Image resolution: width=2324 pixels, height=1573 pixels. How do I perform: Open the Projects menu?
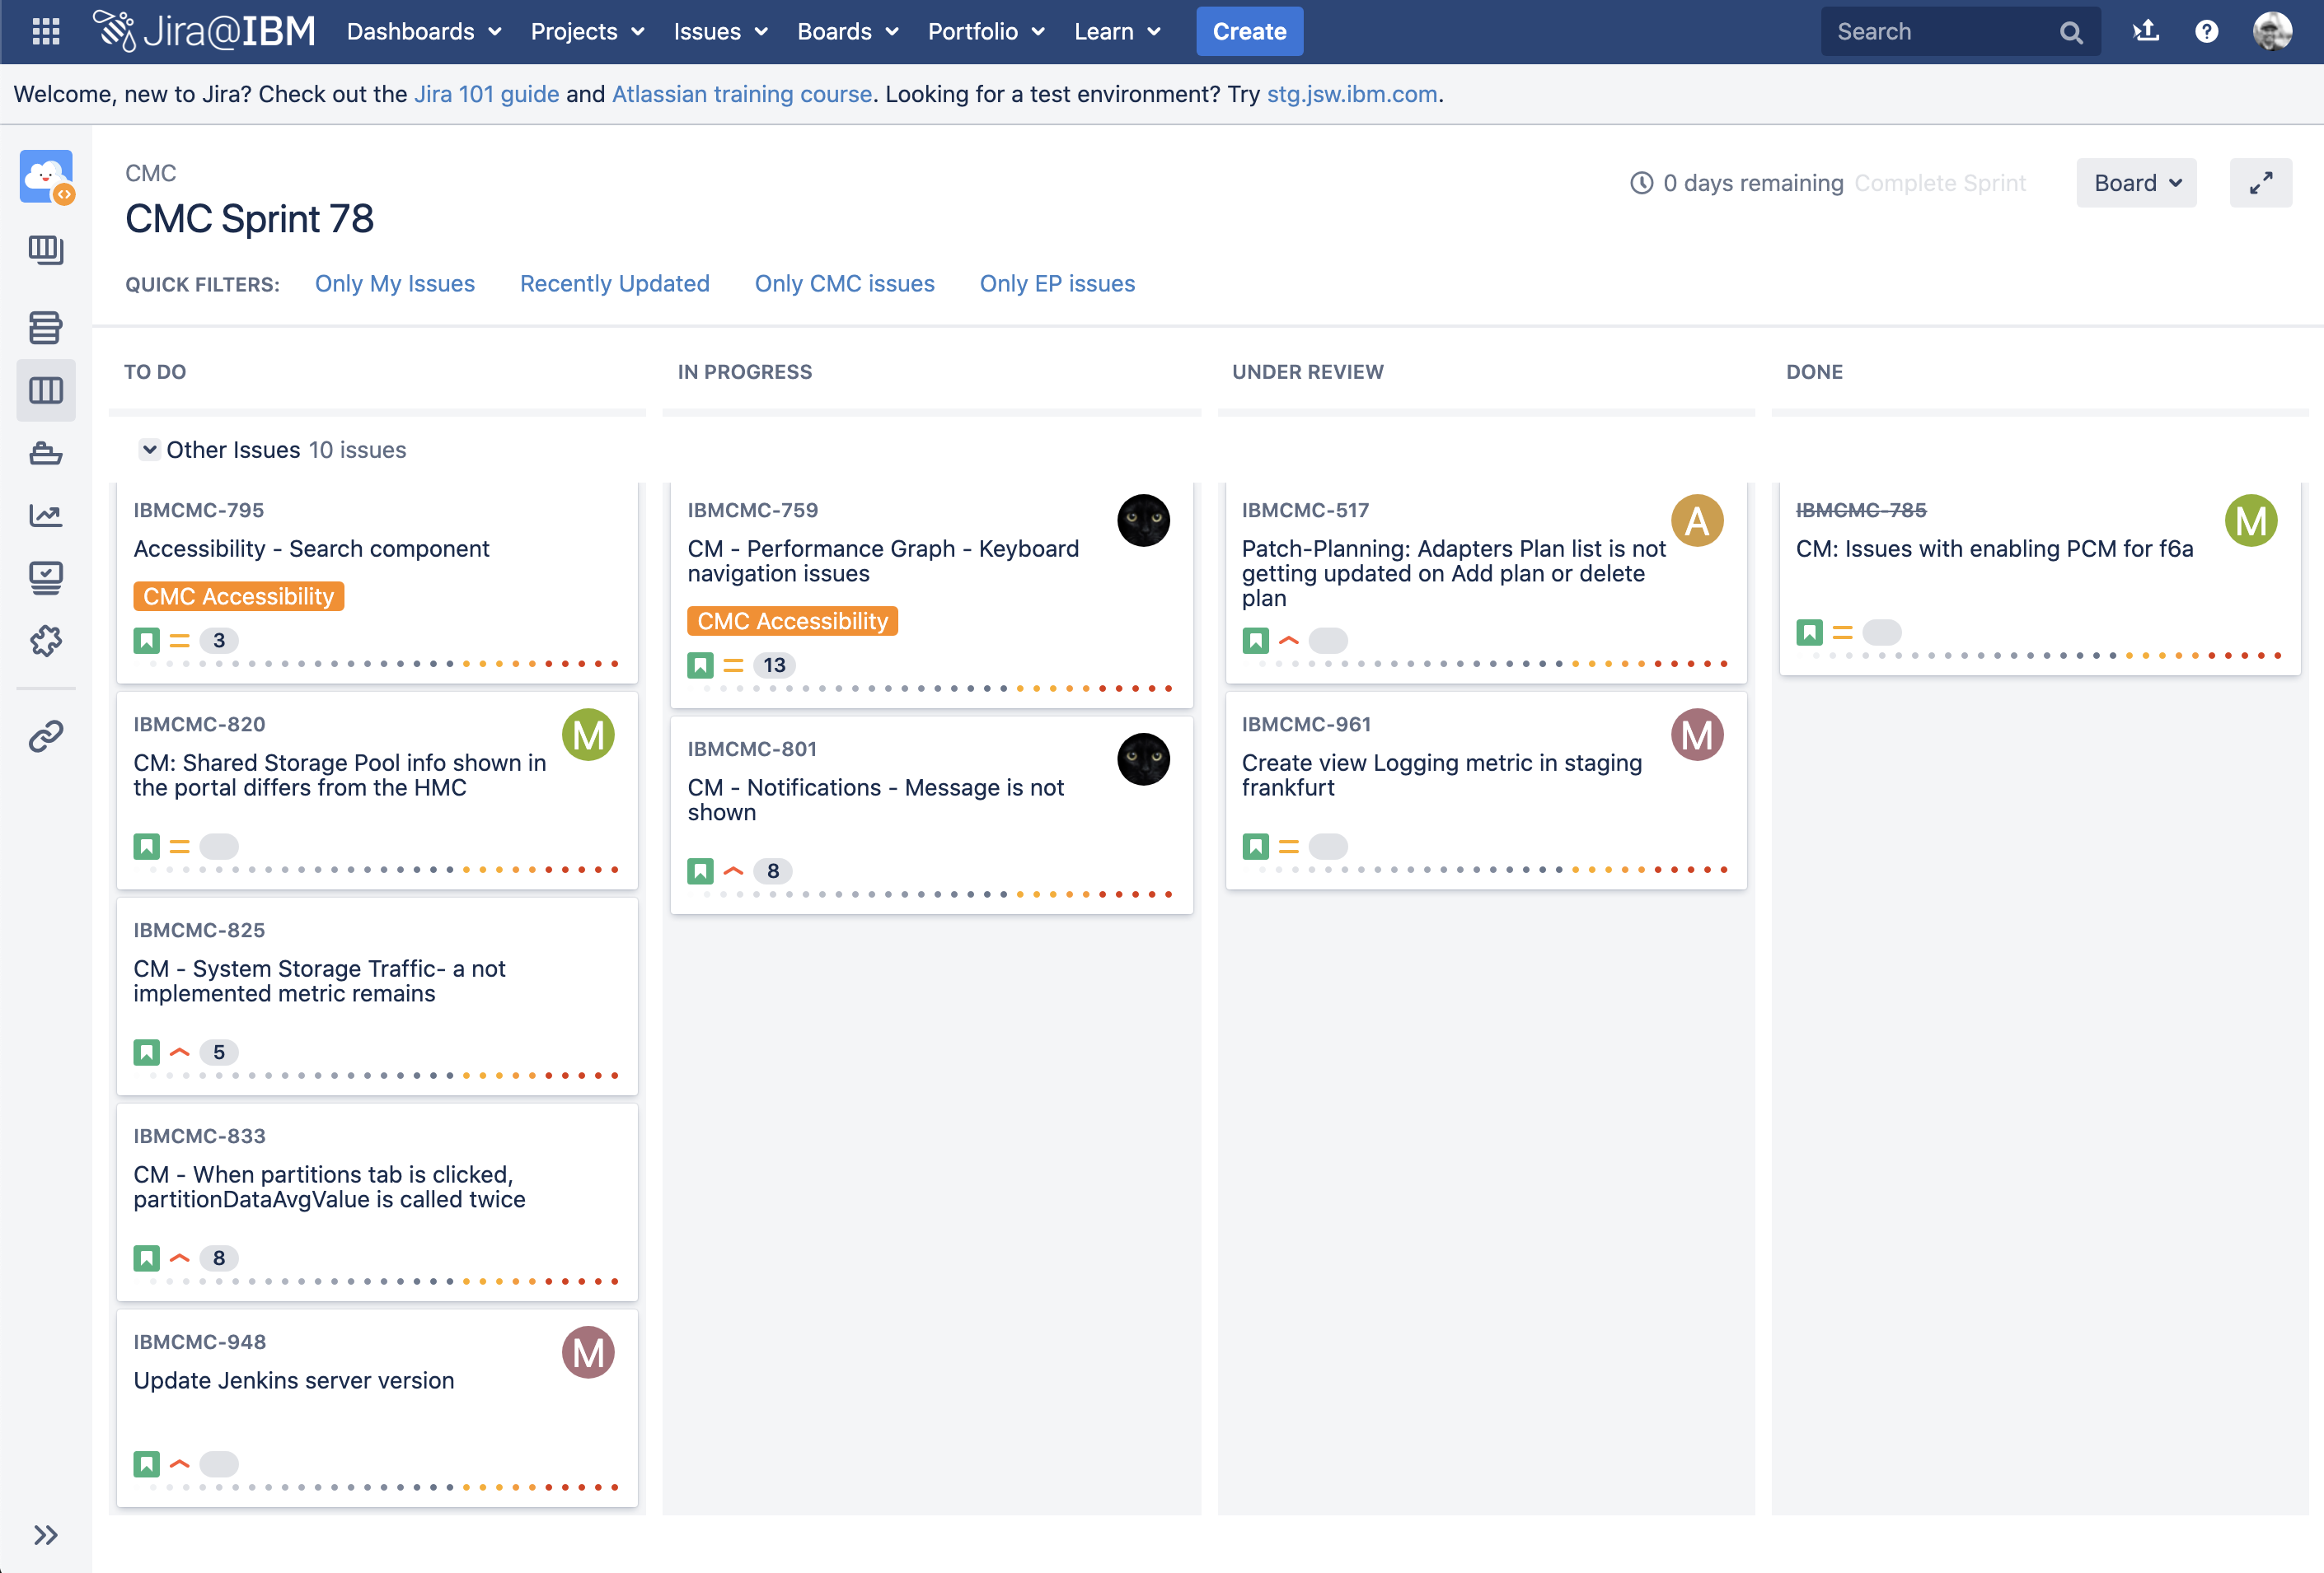586,31
